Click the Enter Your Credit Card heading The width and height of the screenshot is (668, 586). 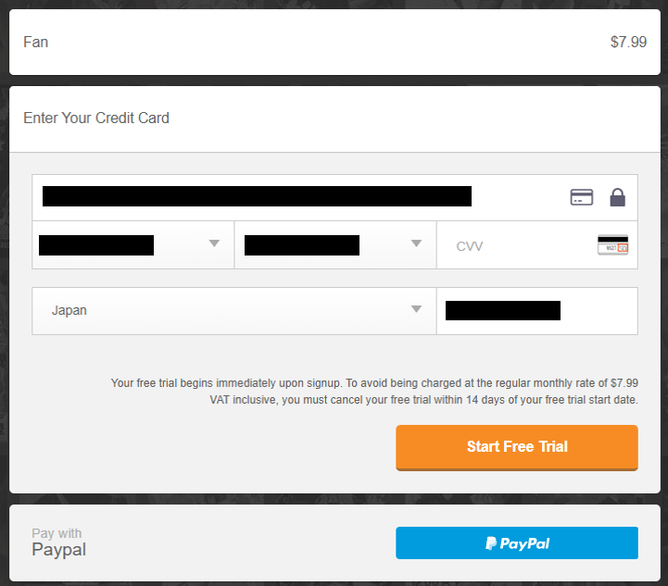[x=96, y=118]
